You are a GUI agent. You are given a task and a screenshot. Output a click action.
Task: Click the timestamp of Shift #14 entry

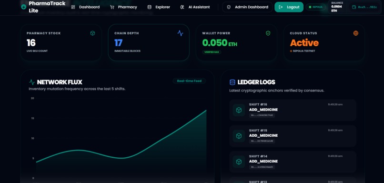pos(335,156)
